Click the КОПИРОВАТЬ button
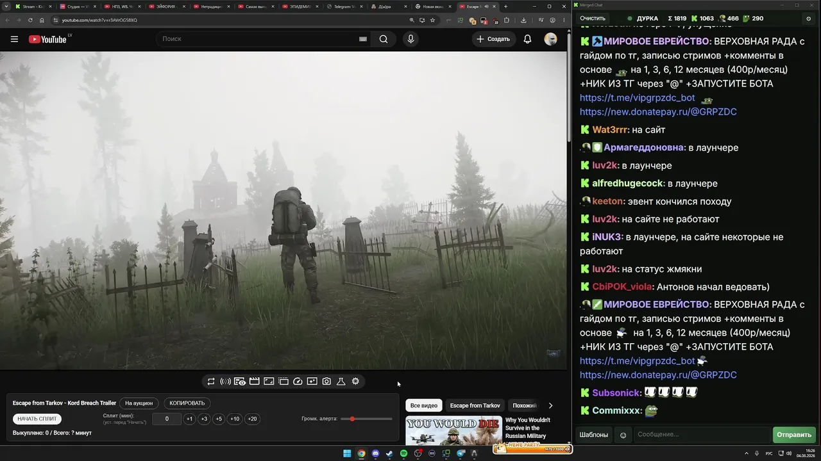The width and height of the screenshot is (821, 461). (x=187, y=403)
